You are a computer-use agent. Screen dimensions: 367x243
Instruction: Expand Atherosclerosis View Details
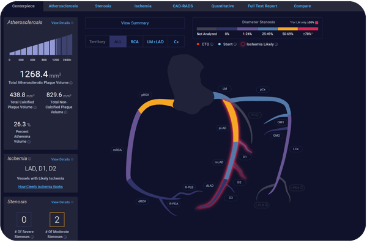pyautogui.click(x=62, y=23)
